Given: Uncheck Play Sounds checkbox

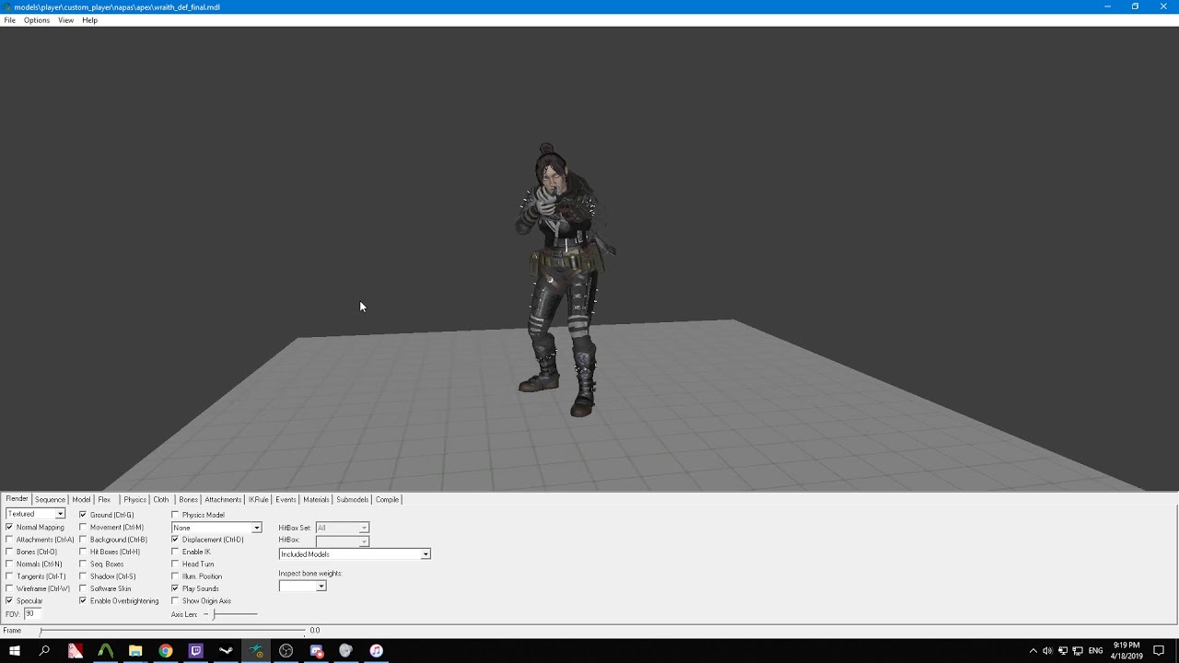Looking at the screenshot, I should tap(175, 588).
